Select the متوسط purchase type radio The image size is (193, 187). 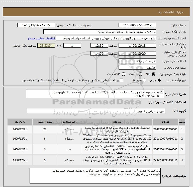click(x=145, y=80)
